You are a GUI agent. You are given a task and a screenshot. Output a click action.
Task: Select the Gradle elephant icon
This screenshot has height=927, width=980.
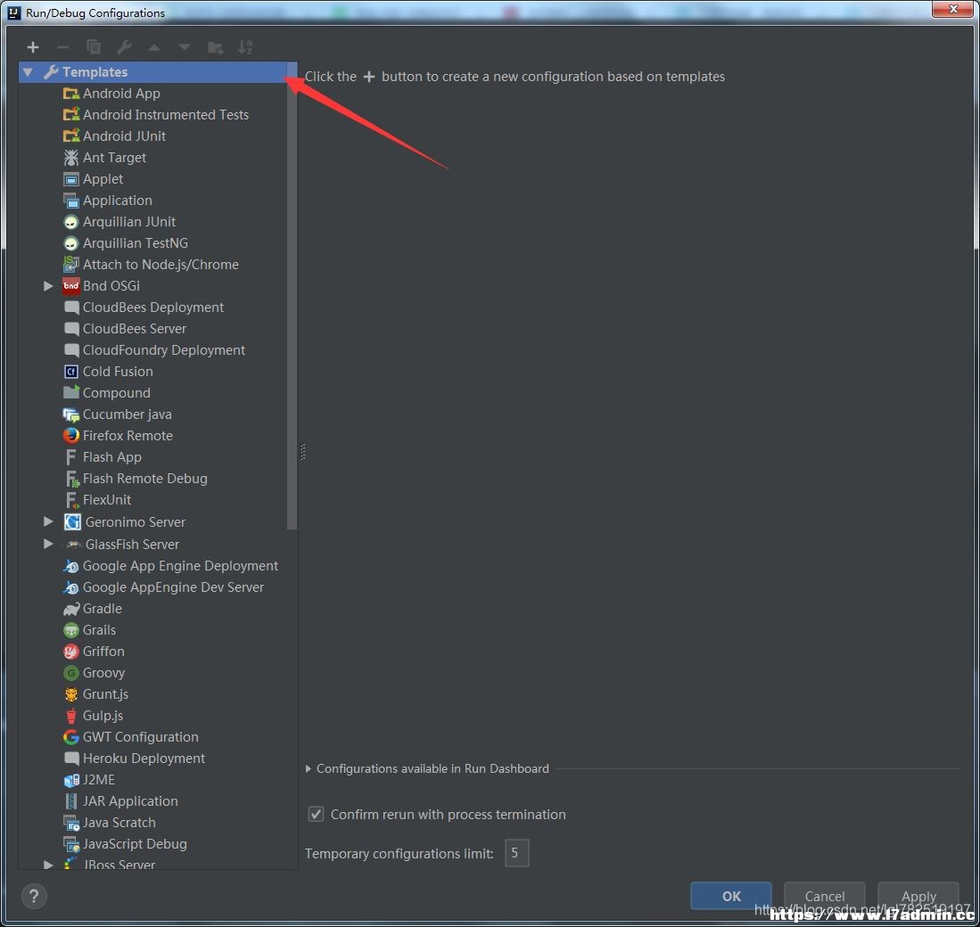point(71,609)
